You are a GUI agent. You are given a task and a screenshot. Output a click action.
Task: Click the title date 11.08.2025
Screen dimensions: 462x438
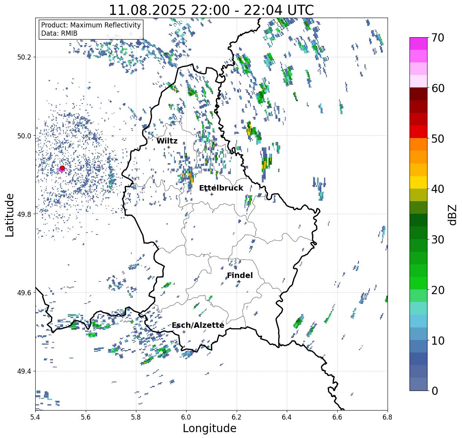coord(148,10)
